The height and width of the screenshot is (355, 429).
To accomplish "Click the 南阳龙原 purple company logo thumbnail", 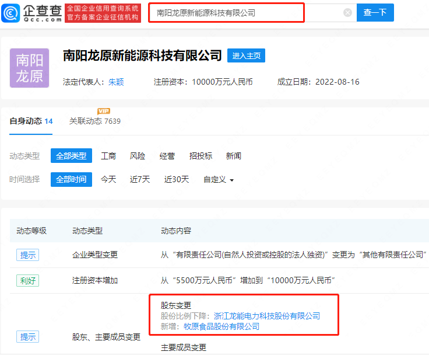I will pyautogui.click(x=30, y=68).
